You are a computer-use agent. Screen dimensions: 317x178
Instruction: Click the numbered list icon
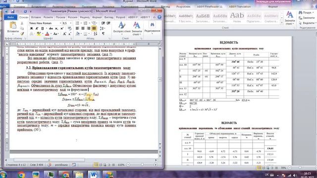tap(86, 23)
